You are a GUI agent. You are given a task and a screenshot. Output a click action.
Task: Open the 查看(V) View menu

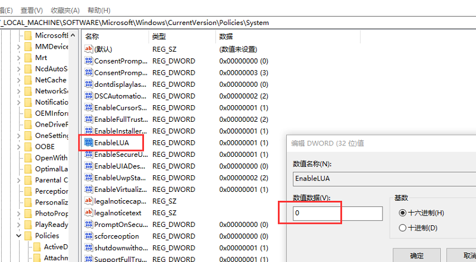[x=32, y=10]
